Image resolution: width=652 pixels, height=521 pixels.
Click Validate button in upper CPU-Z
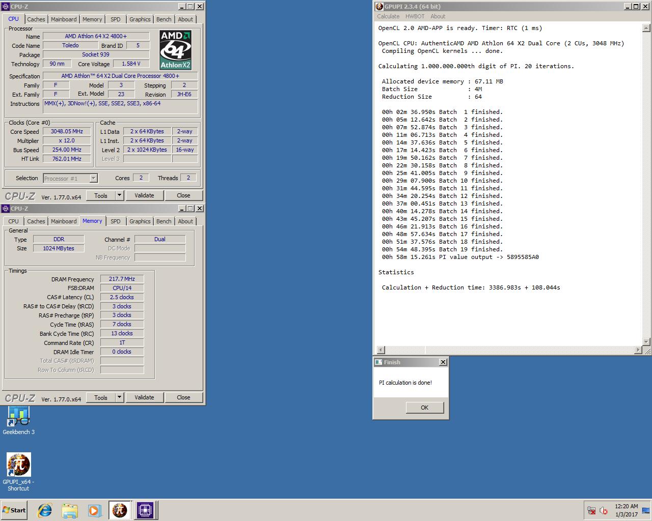coord(144,195)
